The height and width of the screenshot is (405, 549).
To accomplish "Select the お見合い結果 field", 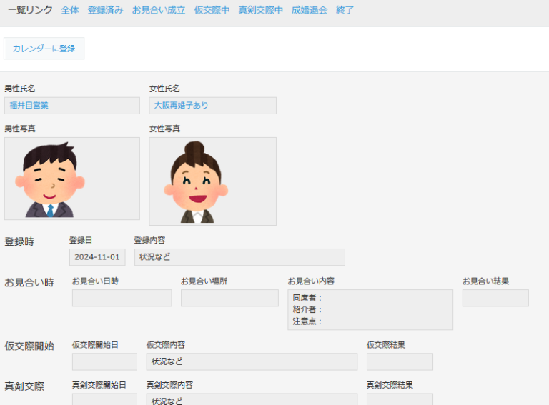I will (x=495, y=298).
